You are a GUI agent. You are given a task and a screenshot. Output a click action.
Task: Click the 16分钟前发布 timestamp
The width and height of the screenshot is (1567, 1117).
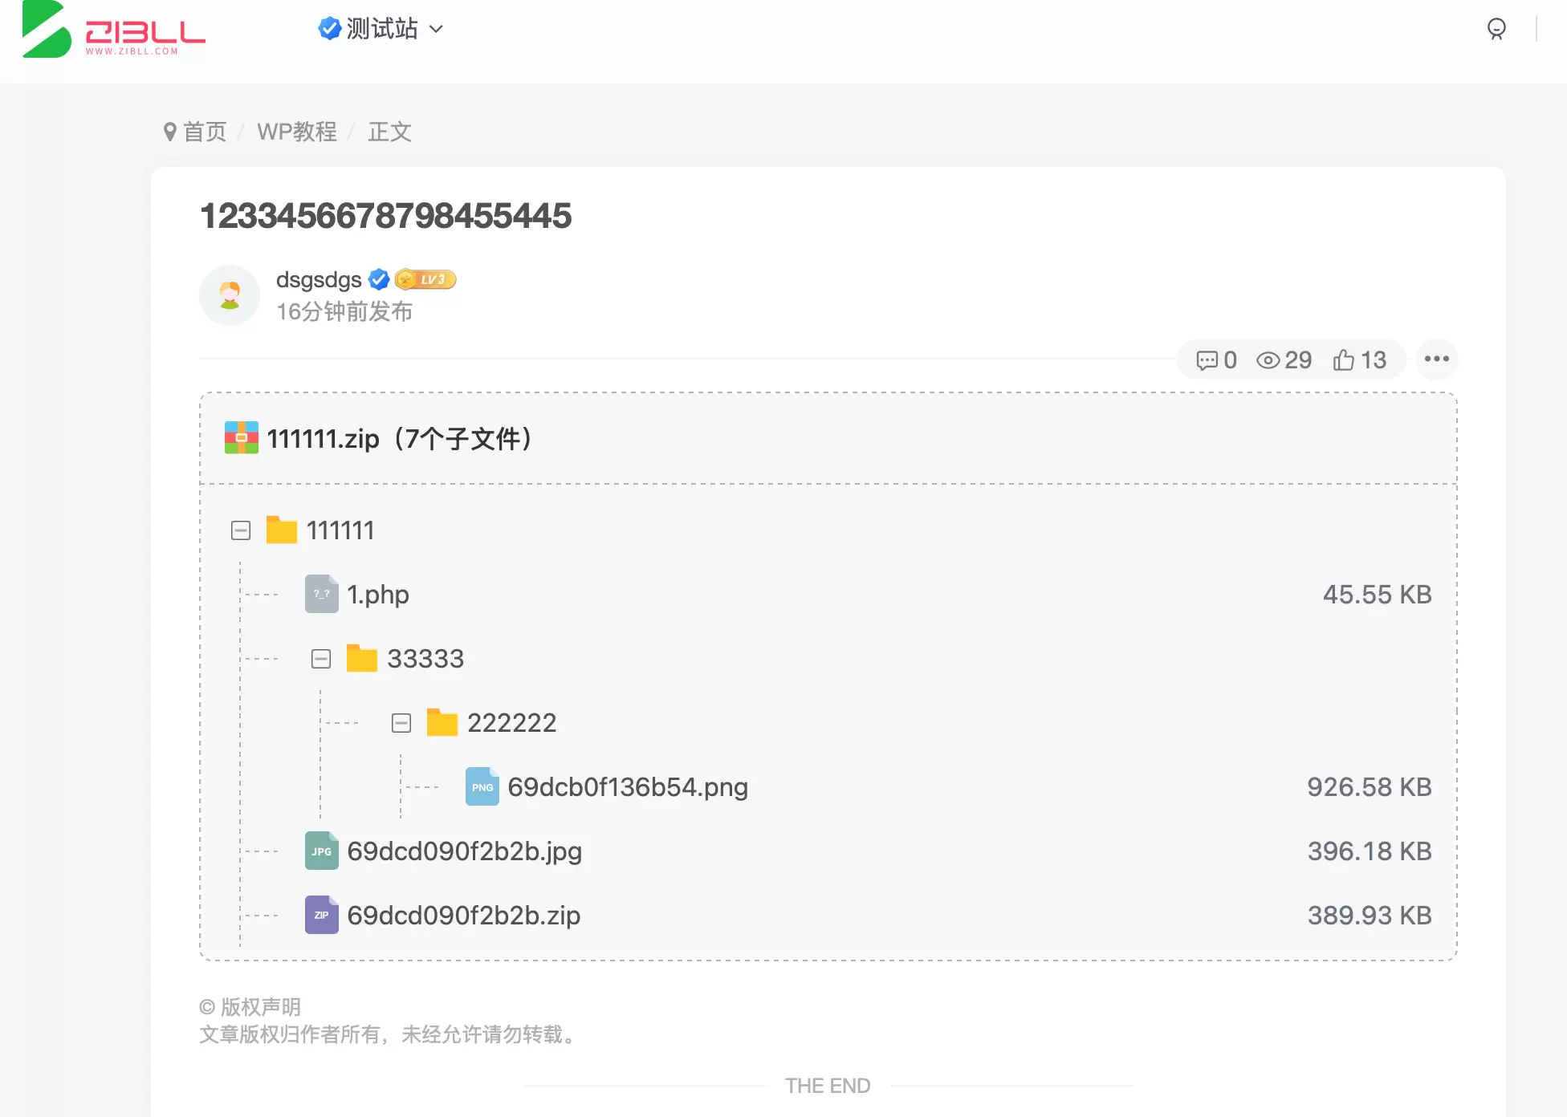click(x=344, y=311)
